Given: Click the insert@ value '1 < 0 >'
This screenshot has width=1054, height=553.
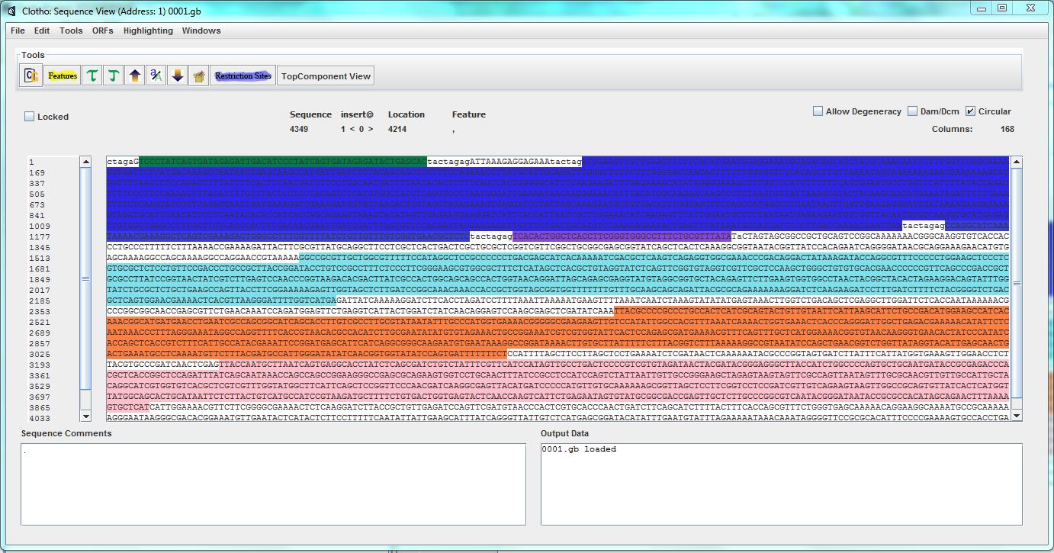Looking at the screenshot, I should 357,129.
